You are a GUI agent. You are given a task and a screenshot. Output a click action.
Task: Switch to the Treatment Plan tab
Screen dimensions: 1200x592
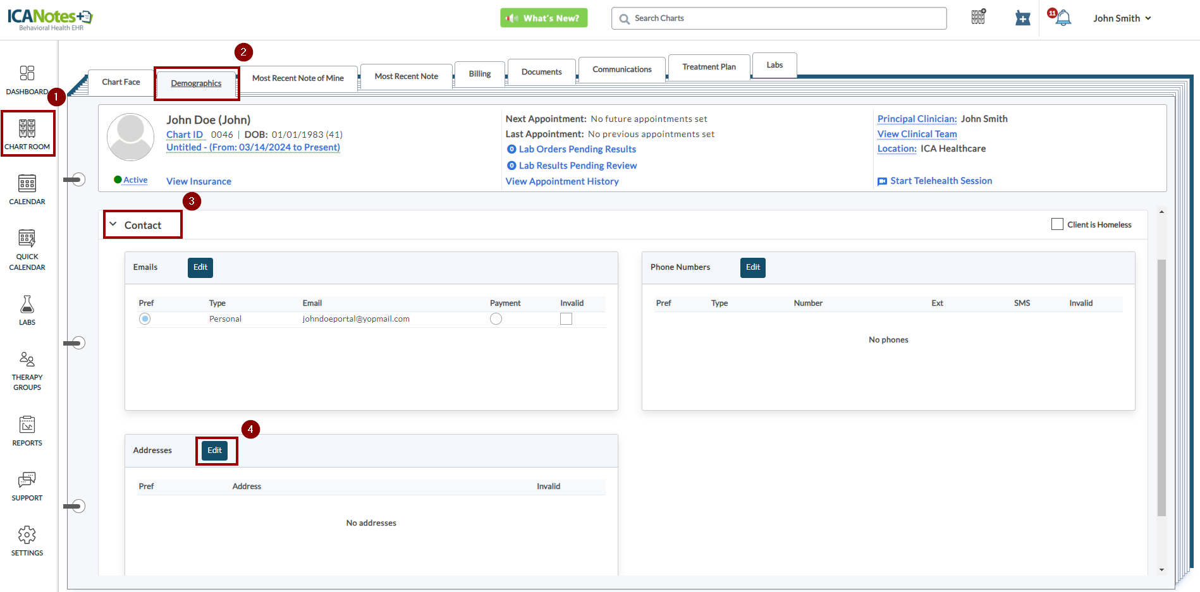pos(709,67)
